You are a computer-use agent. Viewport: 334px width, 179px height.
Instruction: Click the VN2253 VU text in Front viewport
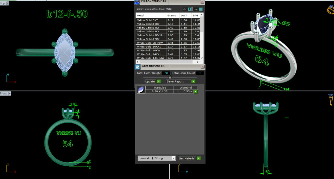tap(69, 133)
